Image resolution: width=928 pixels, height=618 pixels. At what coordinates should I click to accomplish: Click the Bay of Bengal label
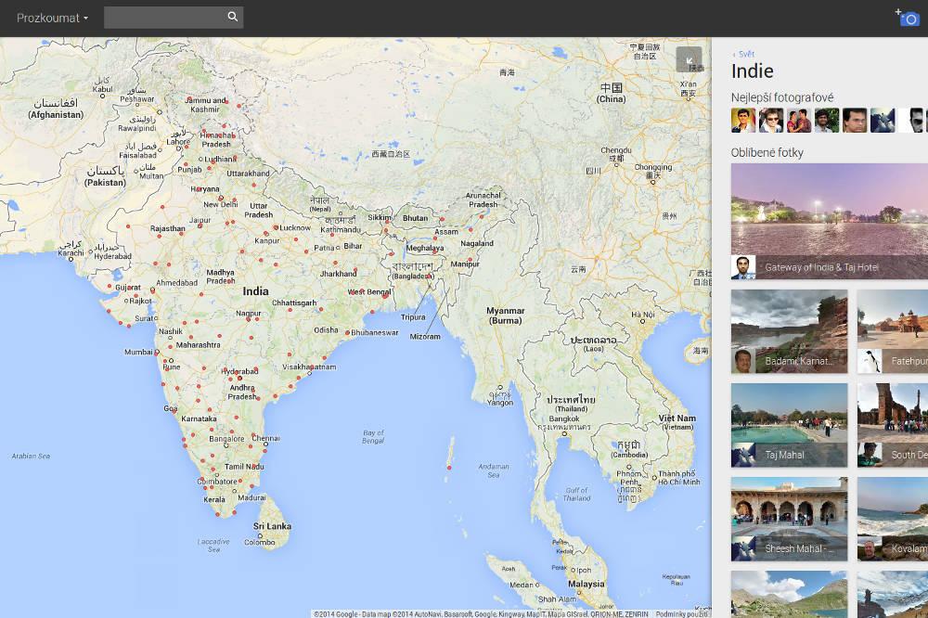pos(373,437)
